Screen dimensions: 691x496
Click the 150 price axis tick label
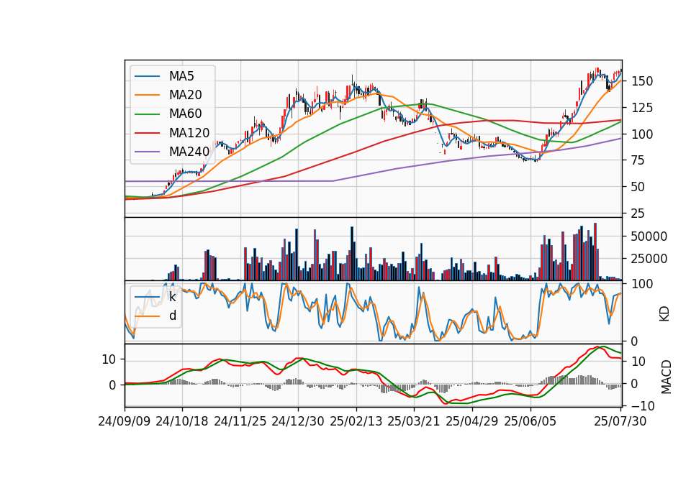(x=643, y=81)
